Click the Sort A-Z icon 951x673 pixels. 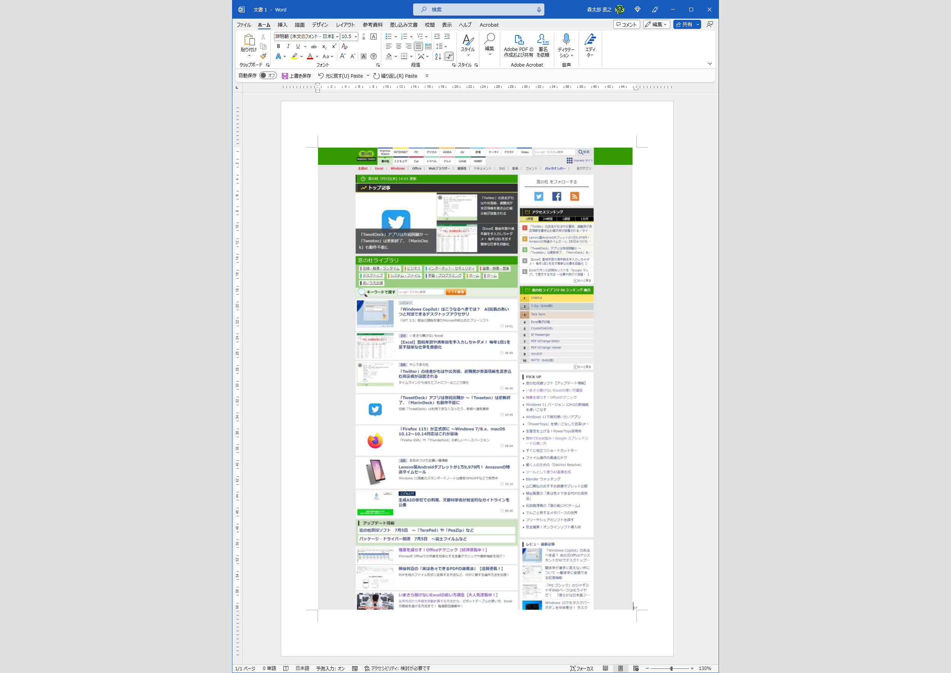tap(438, 56)
